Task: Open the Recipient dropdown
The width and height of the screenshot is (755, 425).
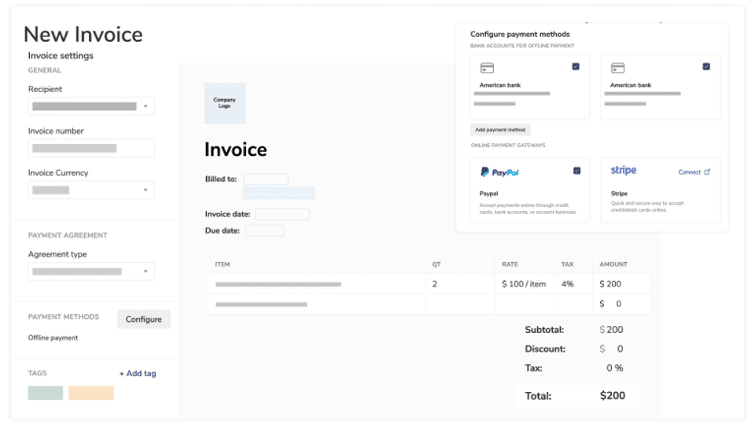Action: 91,106
